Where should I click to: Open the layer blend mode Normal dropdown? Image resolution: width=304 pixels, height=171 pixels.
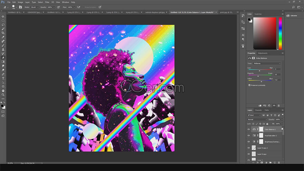(x=257, y=120)
